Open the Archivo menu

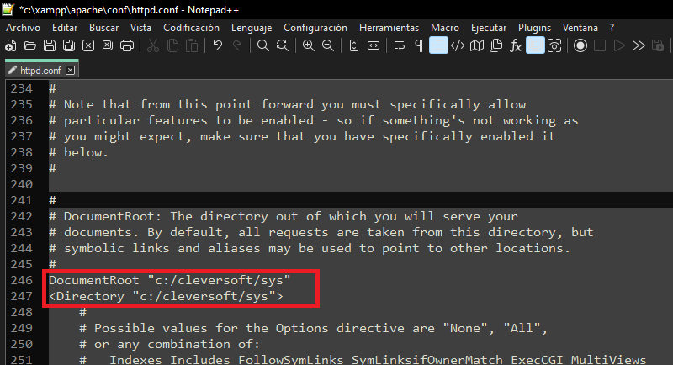click(x=24, y=27)
